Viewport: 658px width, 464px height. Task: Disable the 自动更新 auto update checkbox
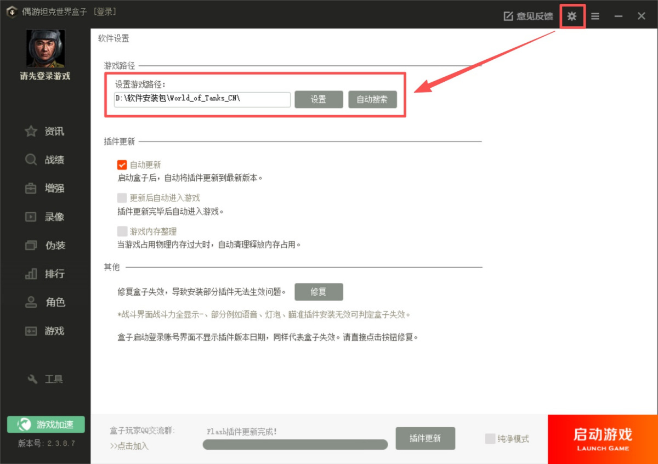coord(122,164)
